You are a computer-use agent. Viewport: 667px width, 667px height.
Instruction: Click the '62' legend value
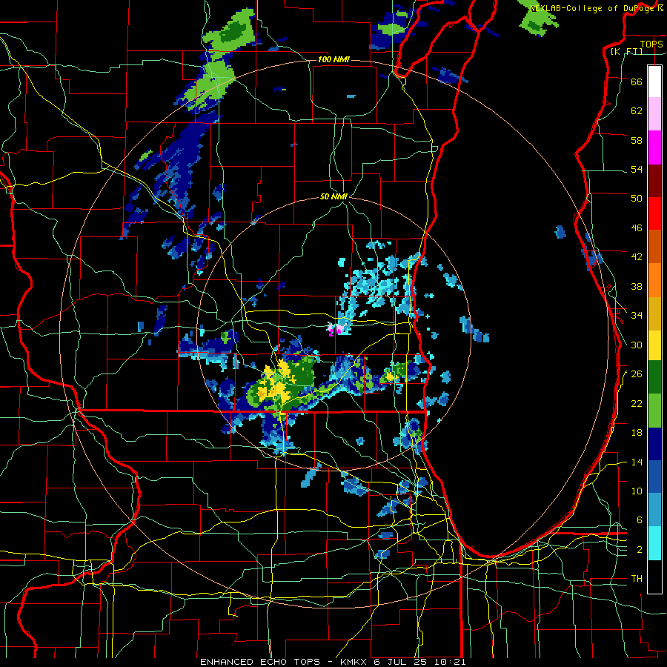637,111
